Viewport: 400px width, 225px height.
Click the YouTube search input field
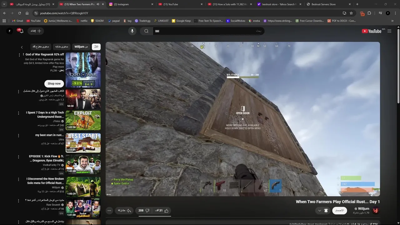pyautogui.click(x=208, y=31)
